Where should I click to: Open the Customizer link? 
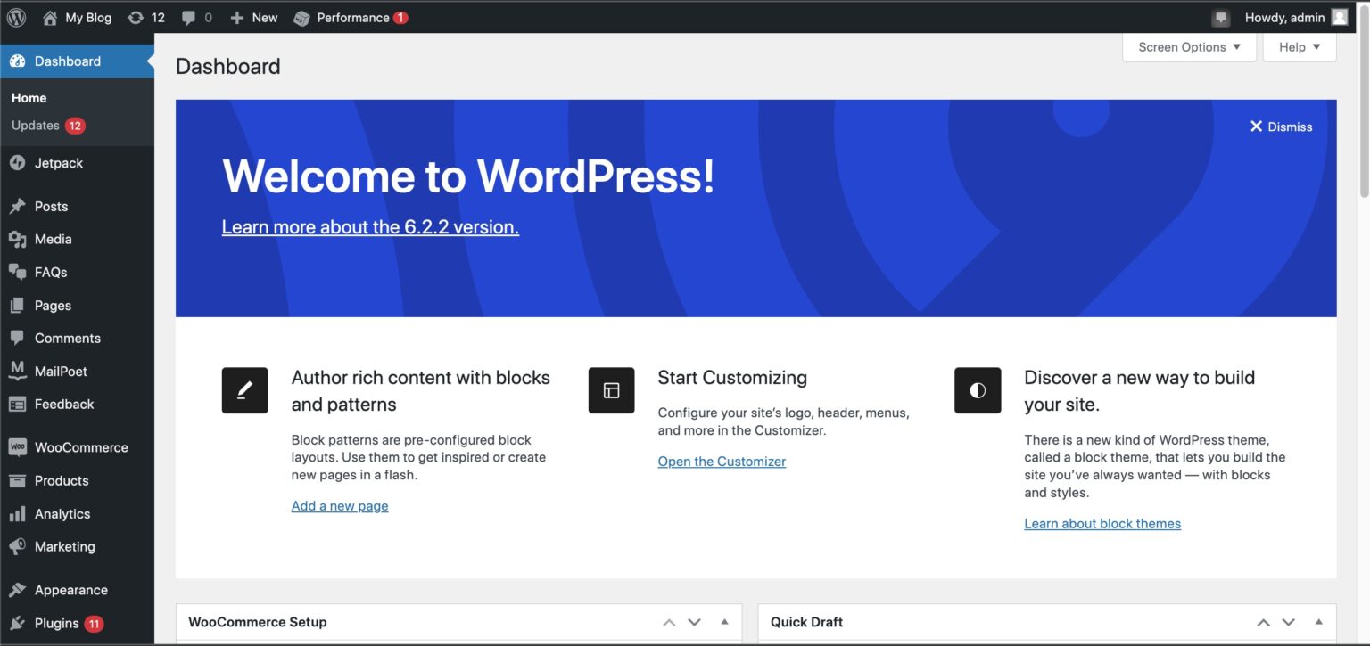(721, 461)
